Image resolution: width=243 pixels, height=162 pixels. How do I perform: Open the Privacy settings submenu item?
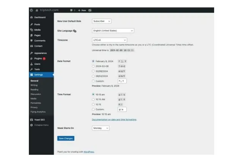point(34,107)
